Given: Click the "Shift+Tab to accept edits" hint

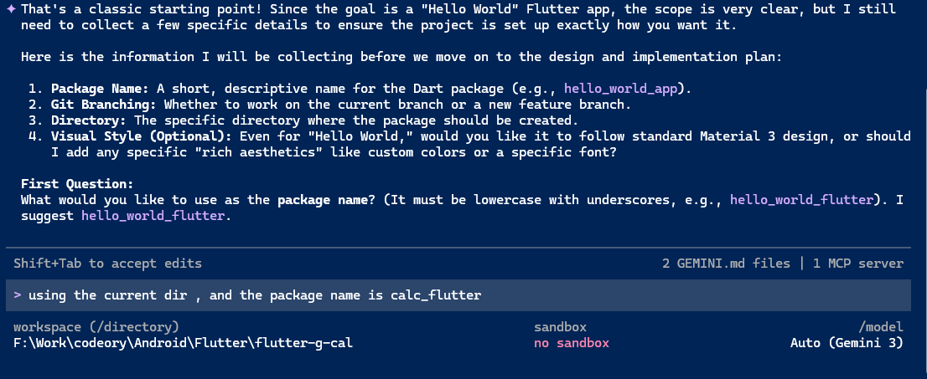Looking at the screenshot, I should coord(107,263).
